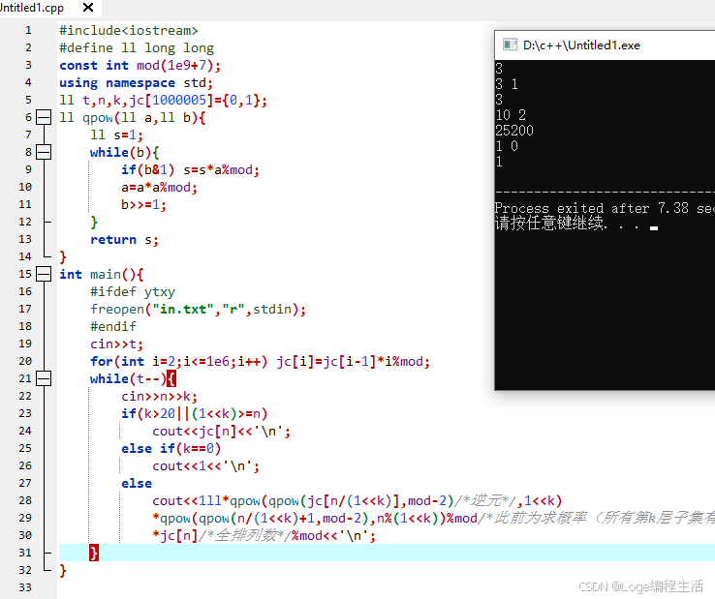This screenshot has width=715, height=599.
Task: Click console input line '3 1'
Action: [507, 84]
